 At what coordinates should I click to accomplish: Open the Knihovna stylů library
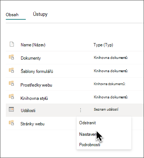[x=34, y=98]
